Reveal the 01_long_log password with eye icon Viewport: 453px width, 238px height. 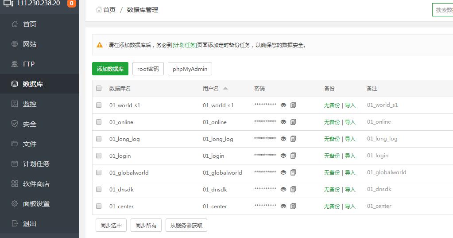click(x=283, y=139)
